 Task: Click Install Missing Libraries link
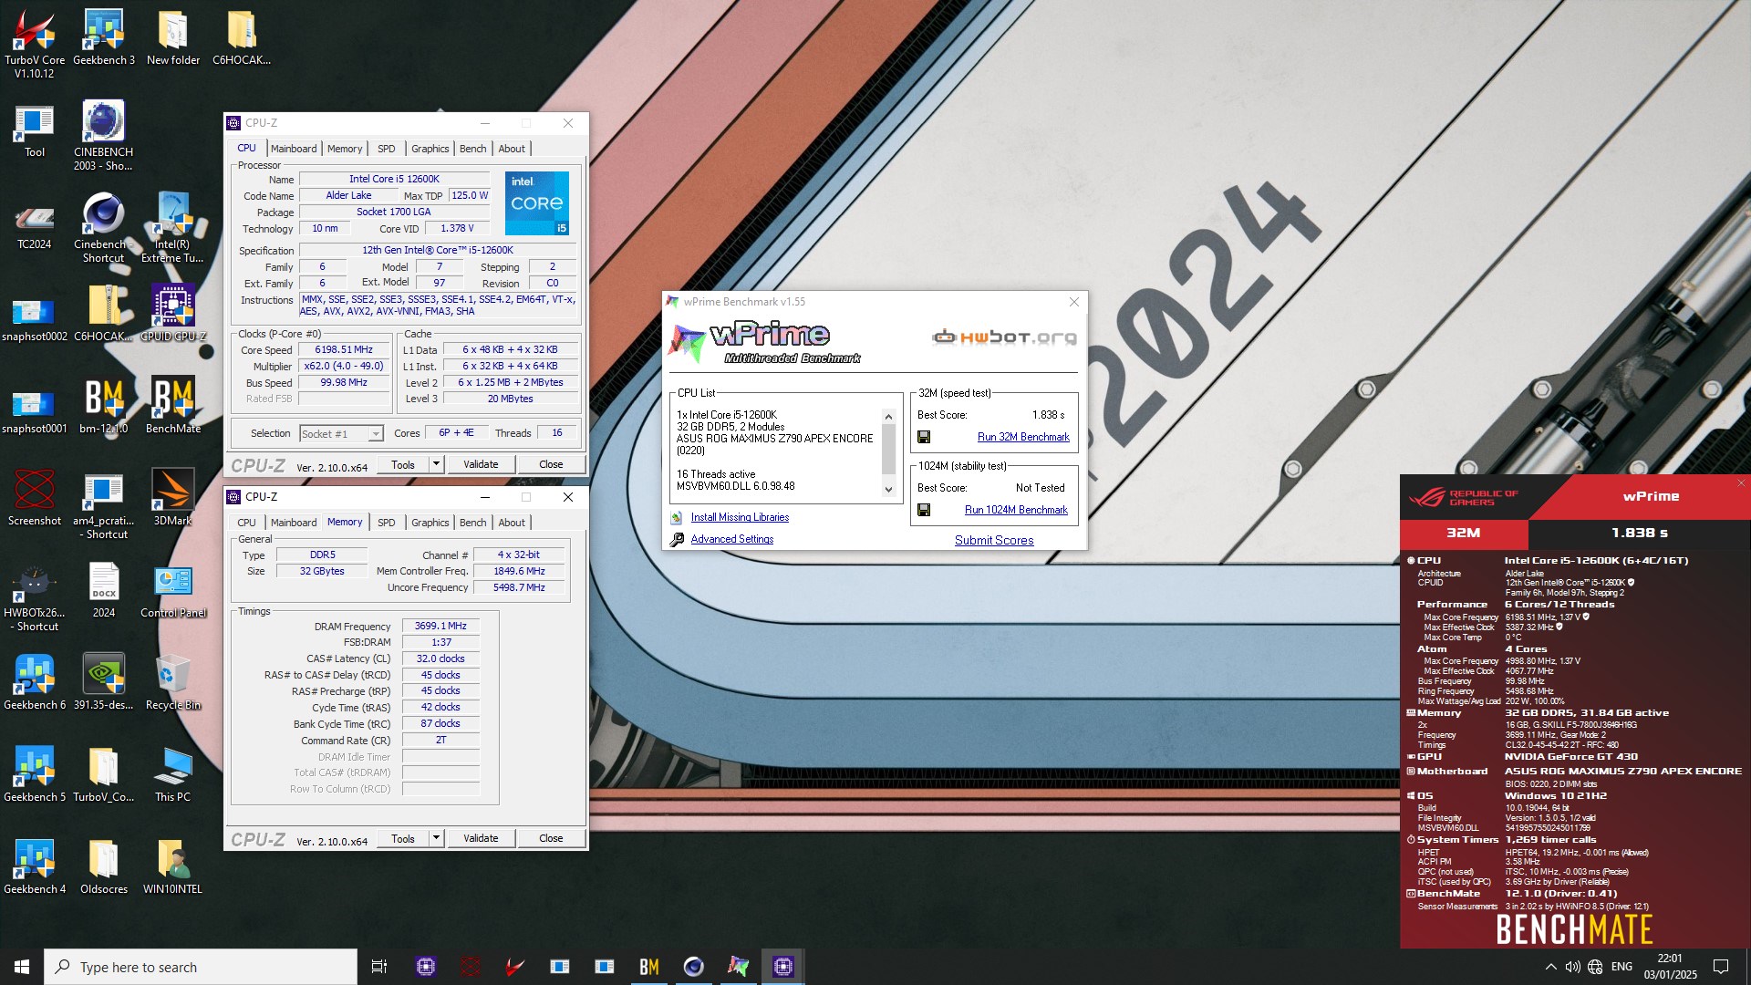pyautogui.click(x=740, y=517)
